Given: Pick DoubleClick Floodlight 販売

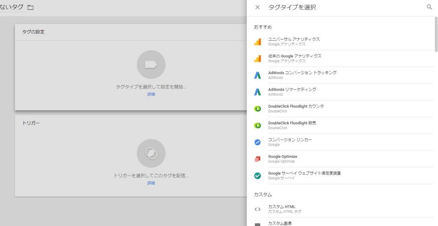Looking at the screenshot, I should (x=343, y=125).
